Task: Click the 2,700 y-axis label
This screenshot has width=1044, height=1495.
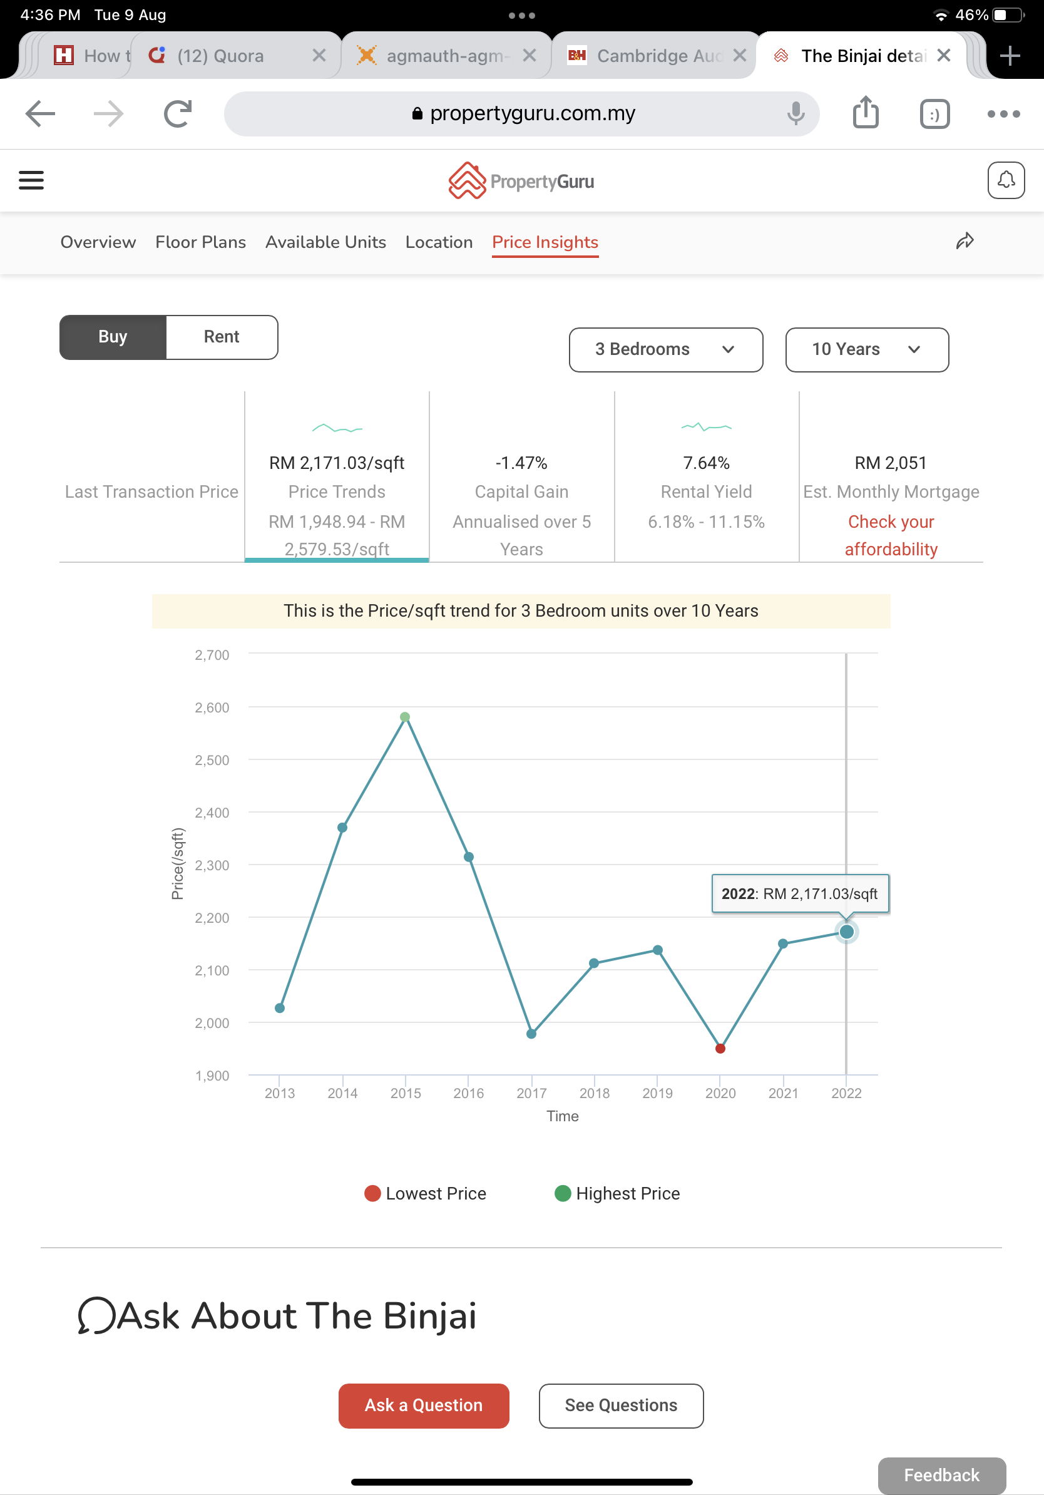Action: (x=212, y=654)
